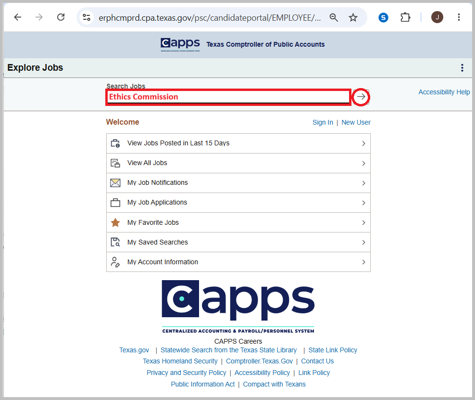The image size is (475, 400).
Task: Expand the View All Jobs chevron
Action: point(363,164)
